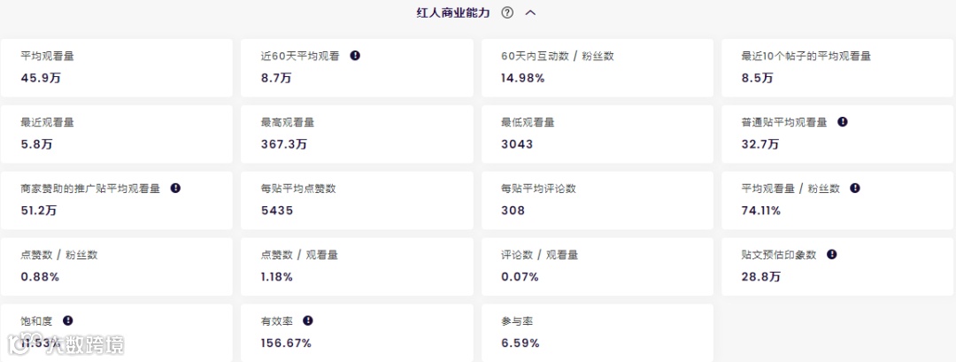
Task: Select the 最高观看量 367.3万 card
Action: (357, 134)
